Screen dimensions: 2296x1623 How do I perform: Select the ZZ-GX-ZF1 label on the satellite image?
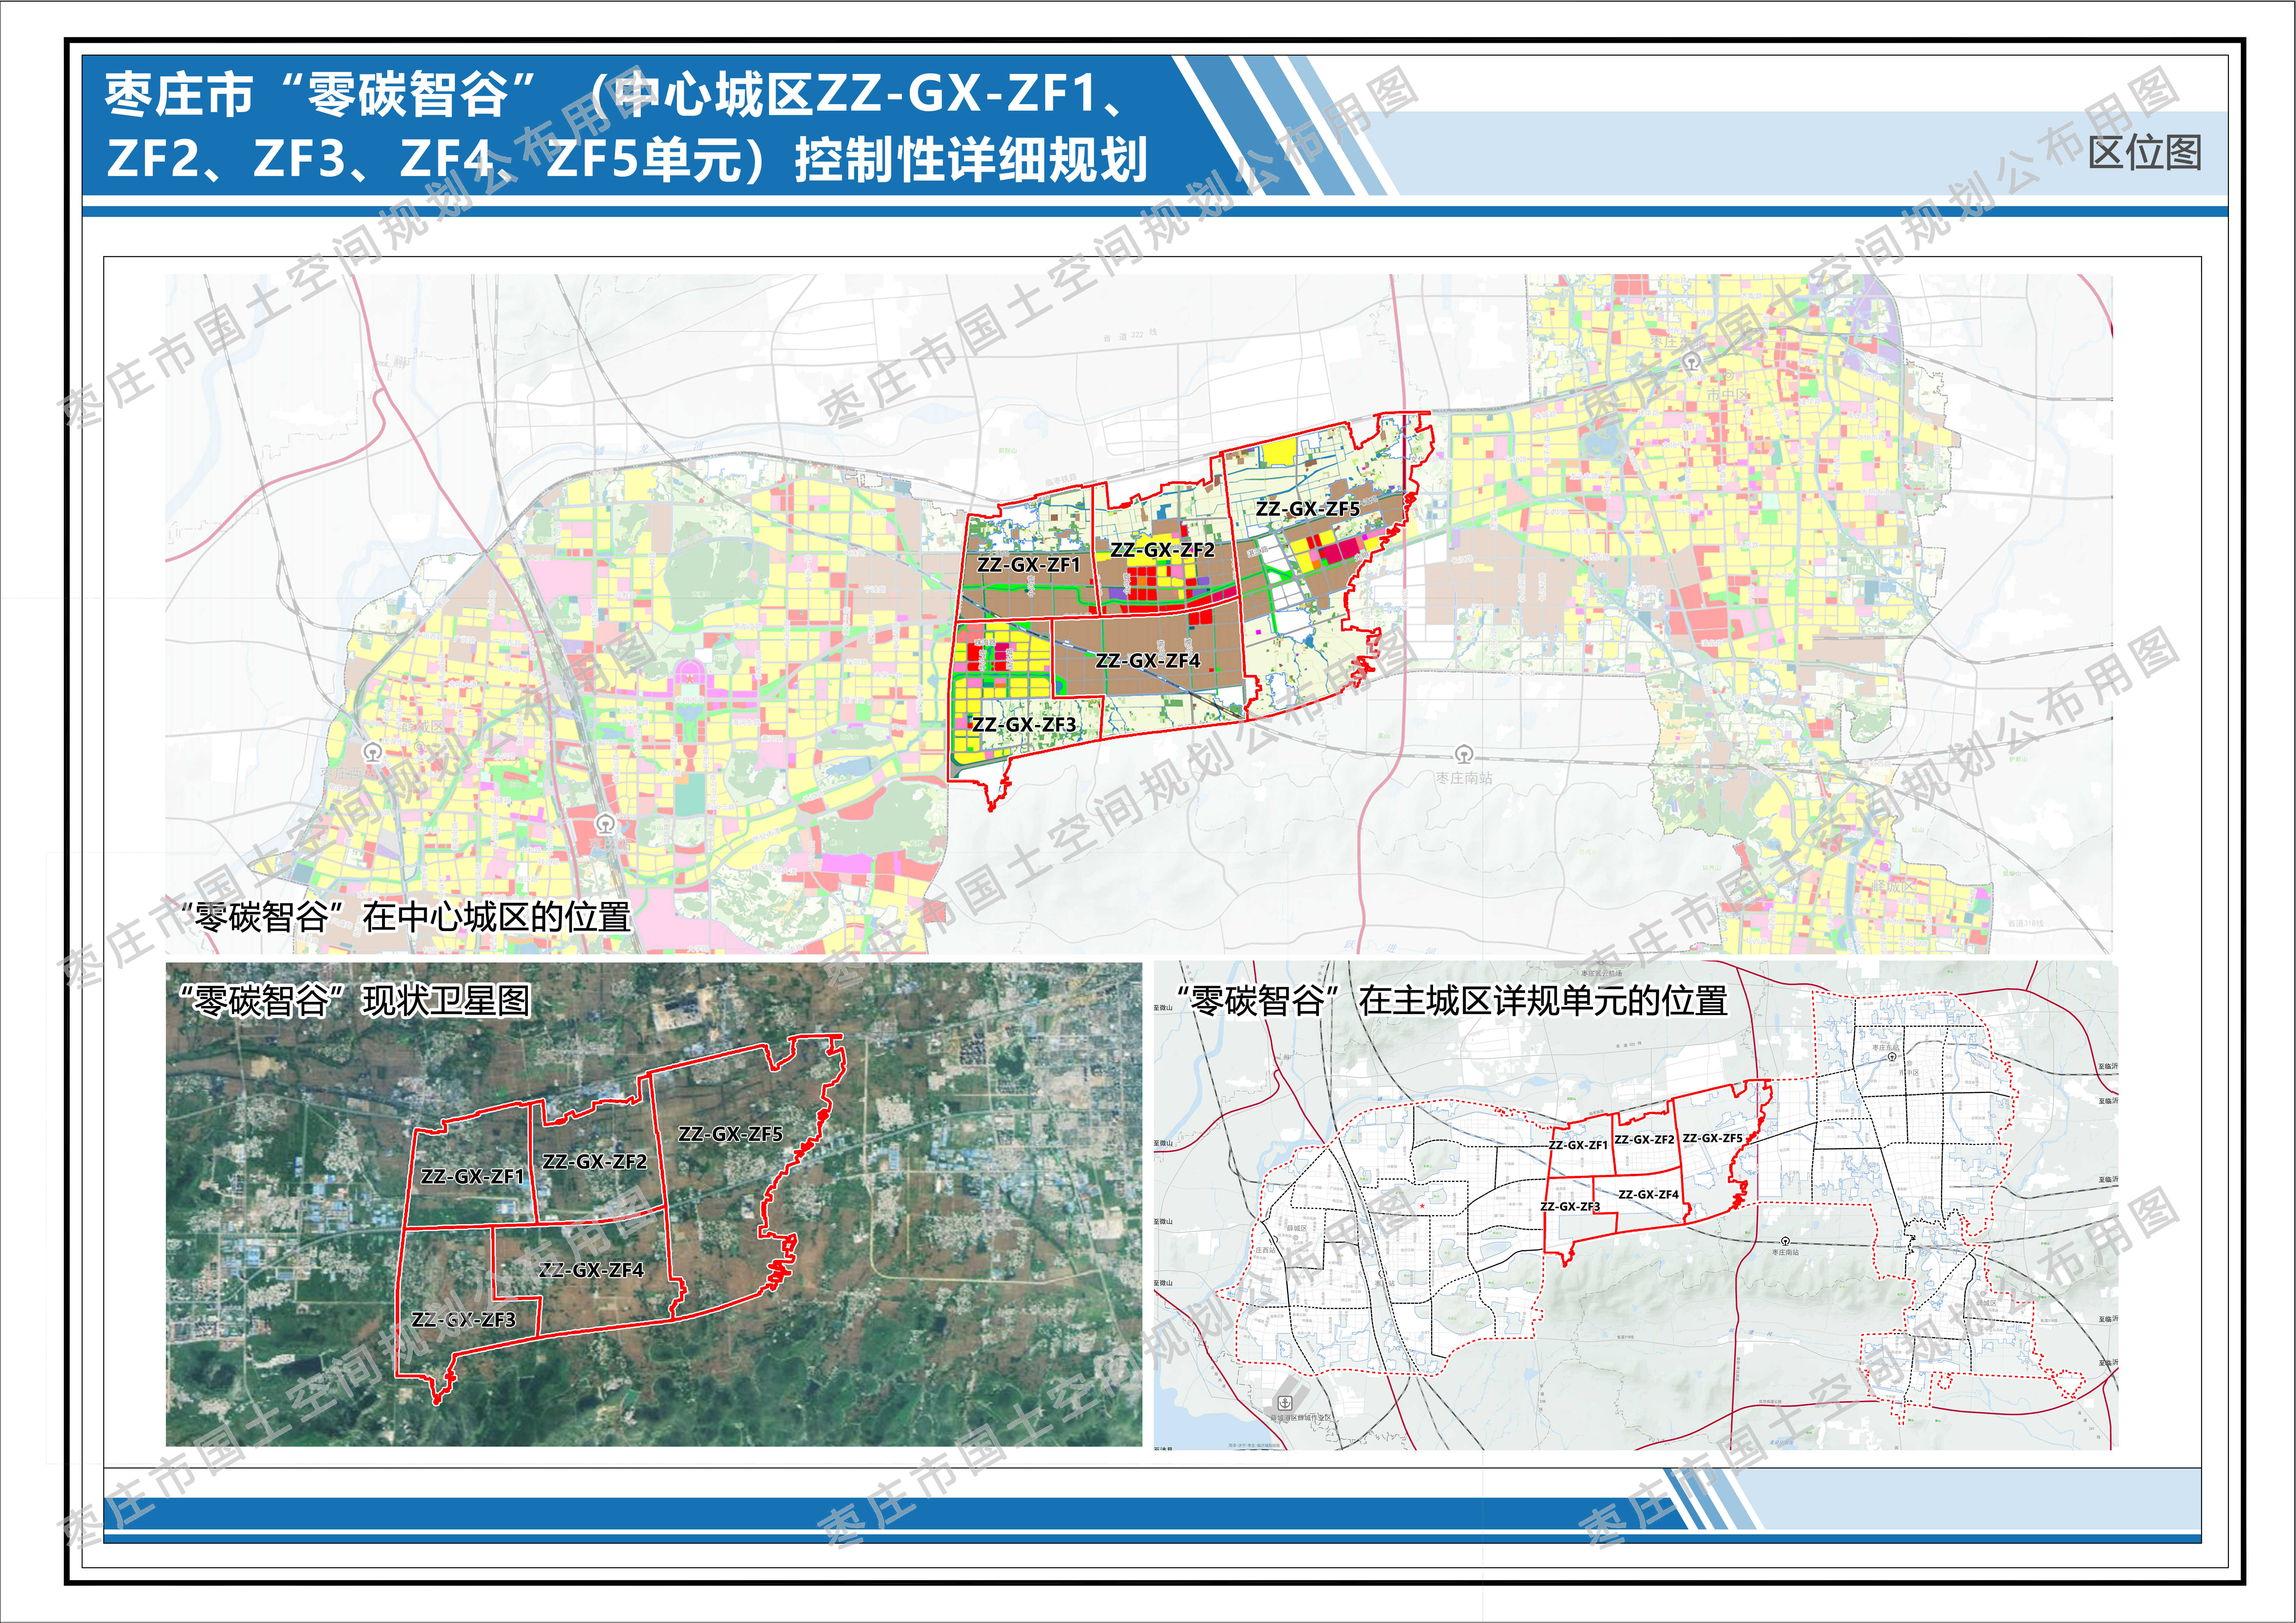coord(472,1177)
